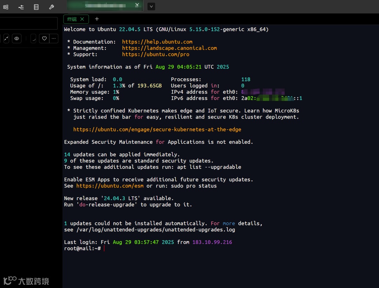
Task: Click the '193.65GB' disk usage text
Action: (x=149, y=85)
